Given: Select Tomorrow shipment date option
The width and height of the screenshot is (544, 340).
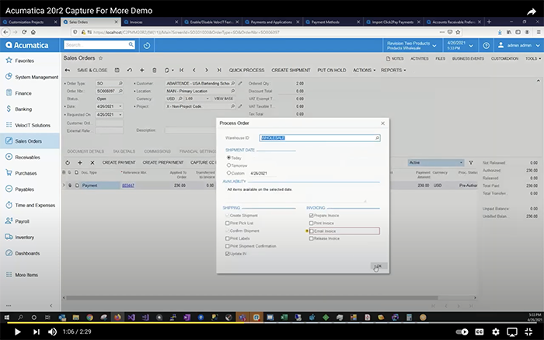Looking at the screenshot, I should tap(228, 165).
